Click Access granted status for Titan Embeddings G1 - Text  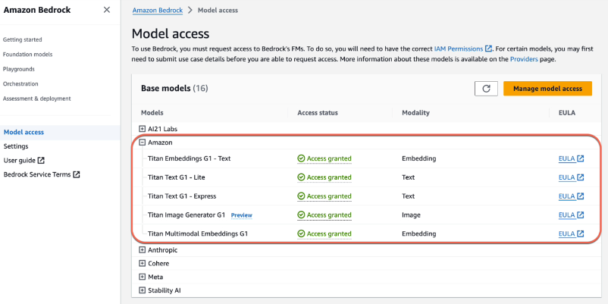324,158
